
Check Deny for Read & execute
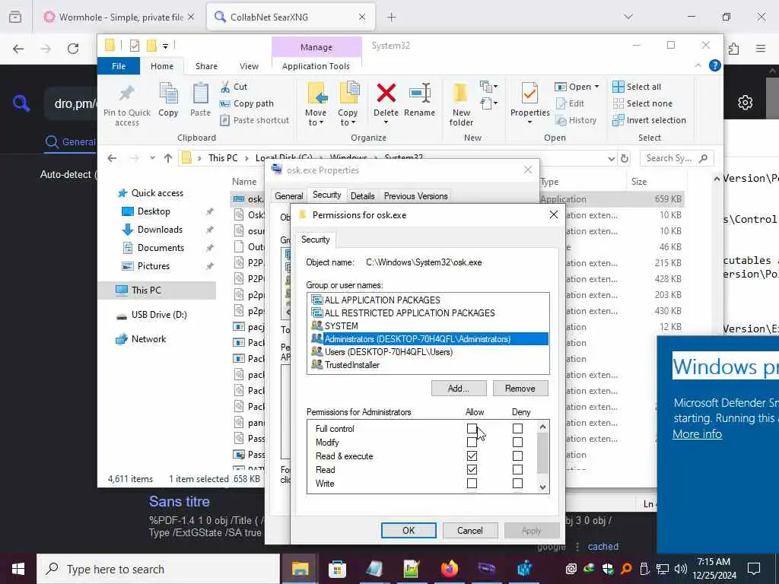coord(517,456)
